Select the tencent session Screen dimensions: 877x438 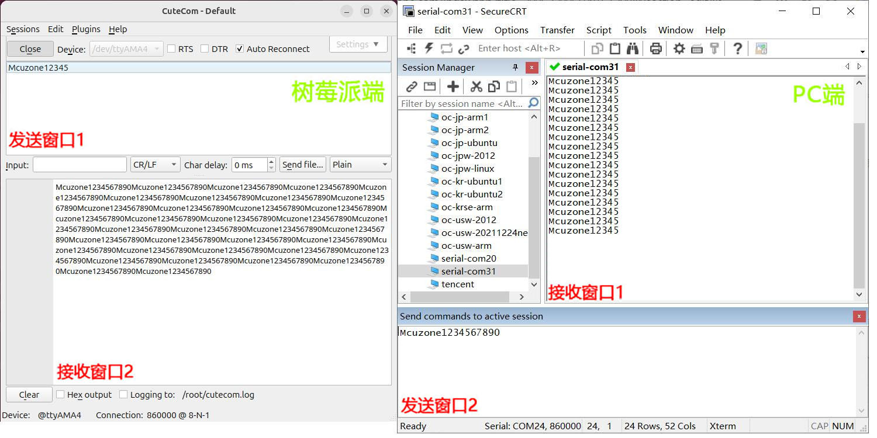[x=458, y=284]
